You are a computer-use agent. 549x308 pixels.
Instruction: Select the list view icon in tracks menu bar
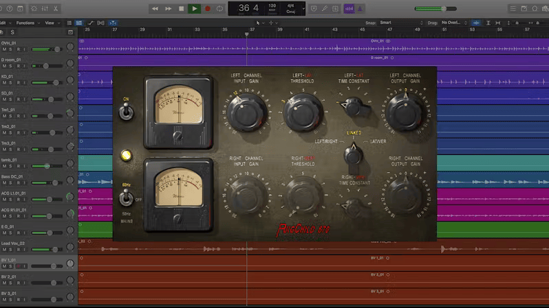pos(79,23)
